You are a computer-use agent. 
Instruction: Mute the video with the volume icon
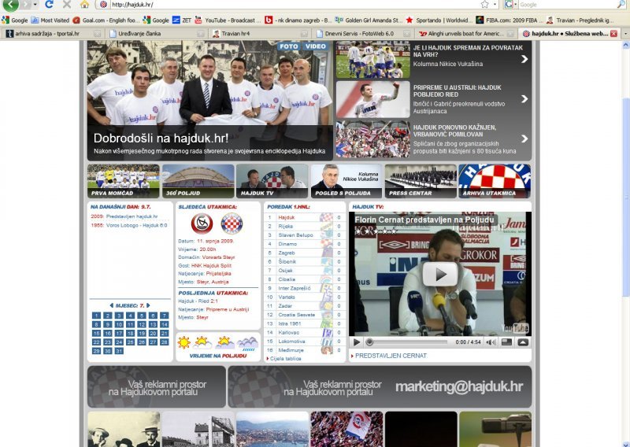coord(491,342)
